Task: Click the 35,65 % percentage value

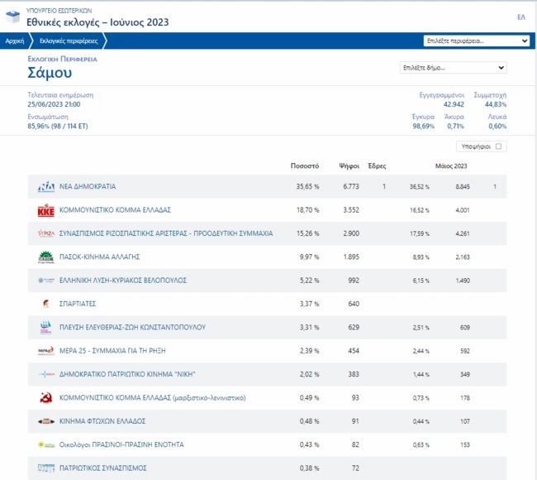Action: coord(307,187)
